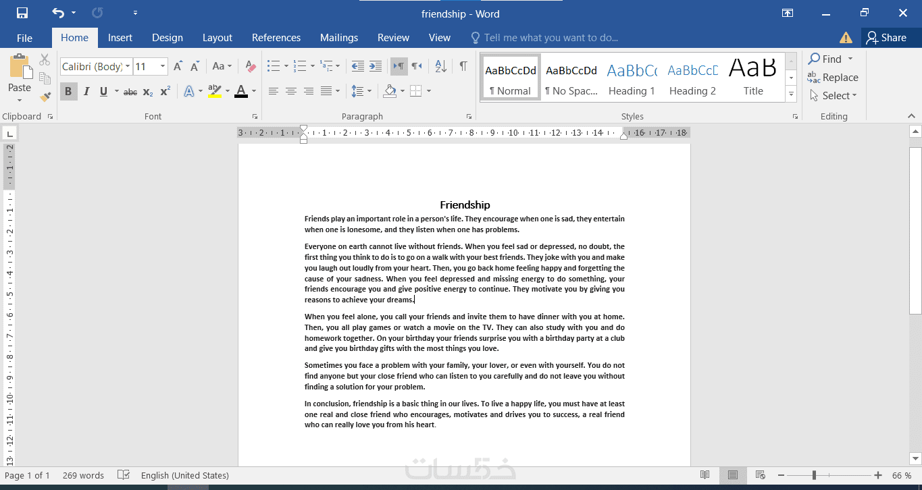
Task: Expand the Styles gallery more arrow
Action: point(791,95)
